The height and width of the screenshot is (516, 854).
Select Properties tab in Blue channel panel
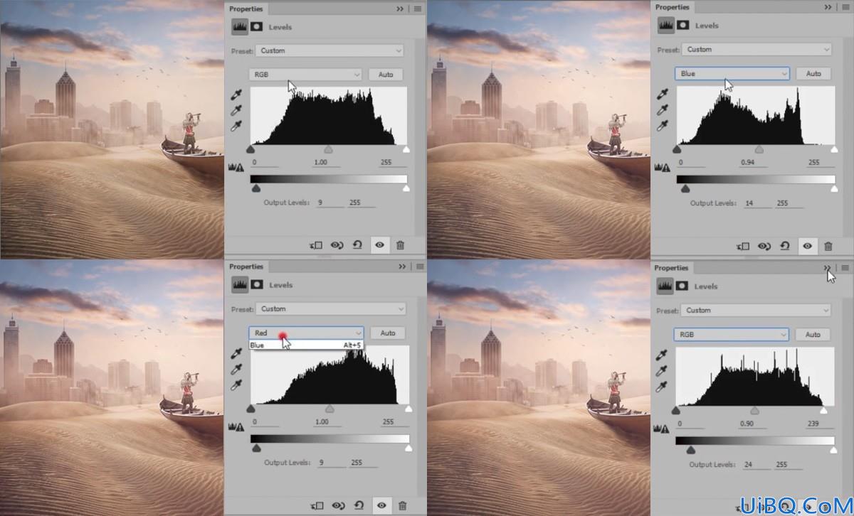[x=673, y=7]
